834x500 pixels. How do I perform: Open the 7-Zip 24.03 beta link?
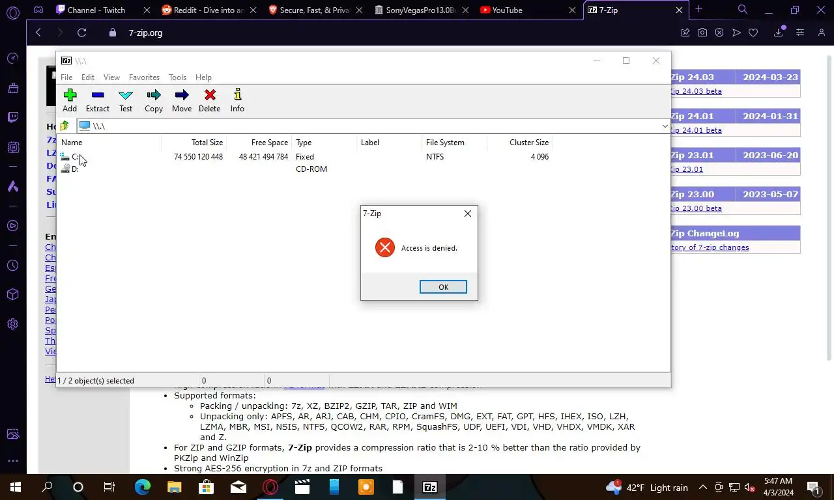[x=696, y=91]
